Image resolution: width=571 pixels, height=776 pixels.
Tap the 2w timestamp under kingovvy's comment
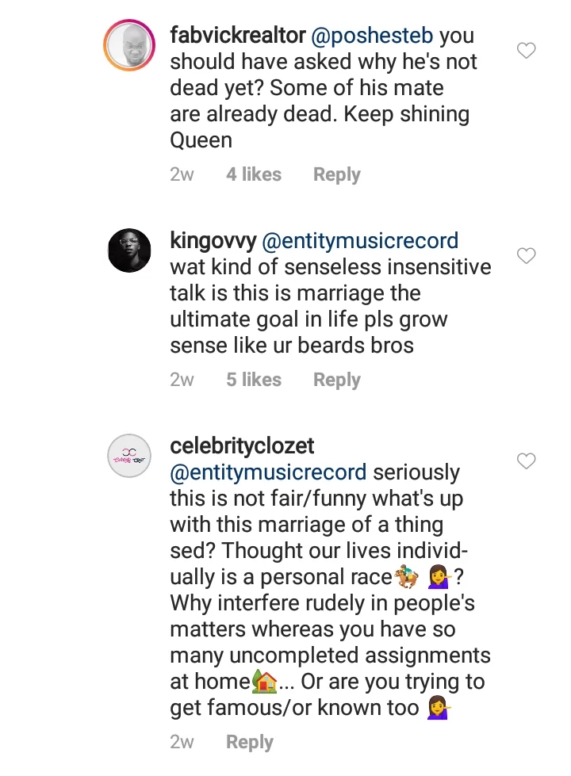(x=182, y=380)
